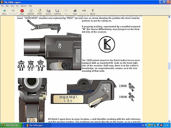
Task: Click the middle crowned W variant
Action: 31,66
